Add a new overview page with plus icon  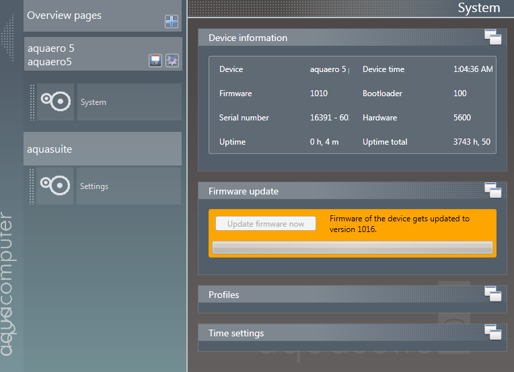pyautogui.click(x=172, y=22)
